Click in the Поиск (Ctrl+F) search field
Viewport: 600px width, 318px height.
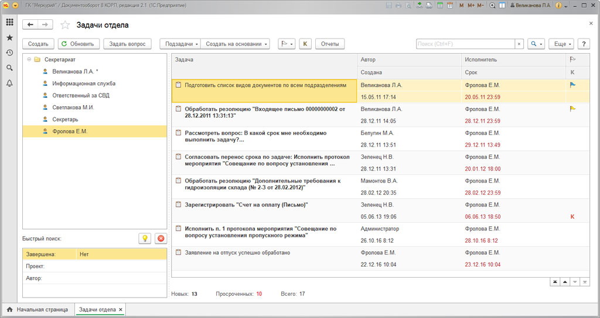[465, 44]
